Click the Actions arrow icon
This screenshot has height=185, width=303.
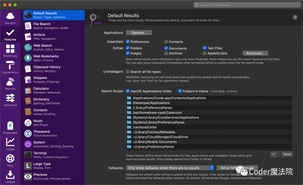tap(28, 37)
